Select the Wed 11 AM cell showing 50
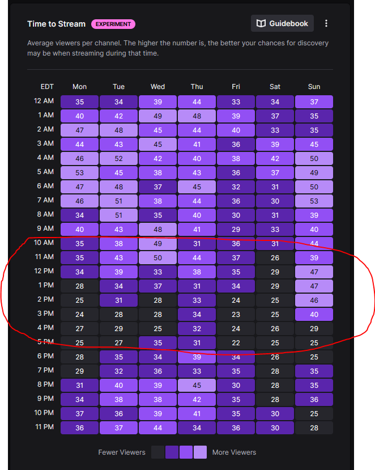Screen dimensions: 375x470 click(x=157, y=258)
